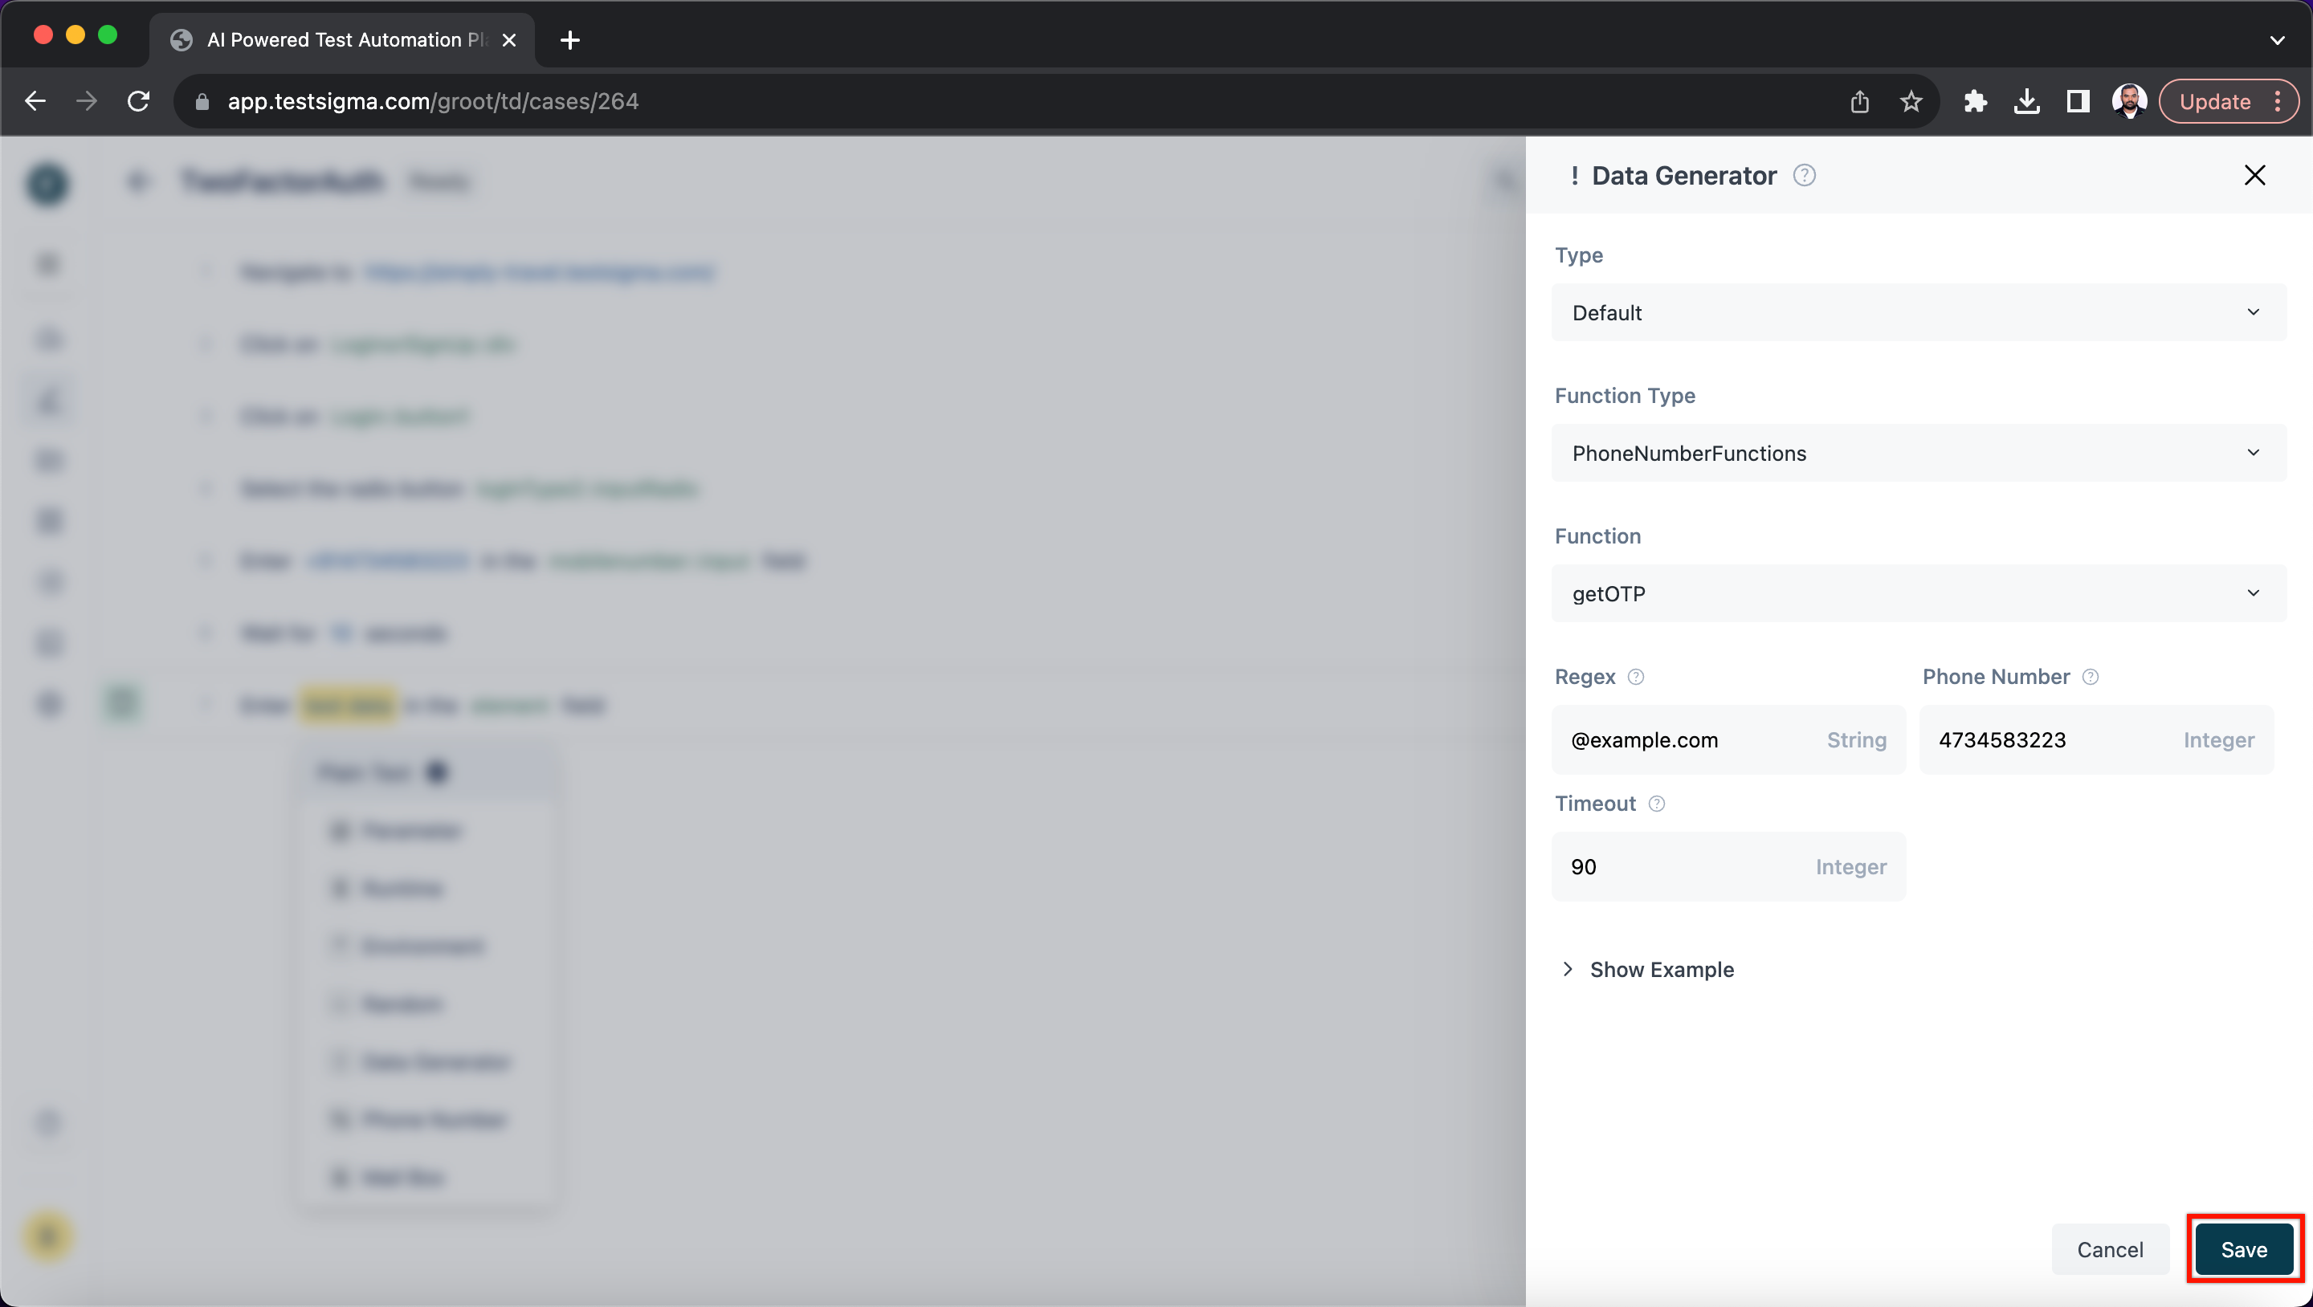Open the Function Type dropdown
Viewport: 2313px width, 1307px height.
point(1915,453)
